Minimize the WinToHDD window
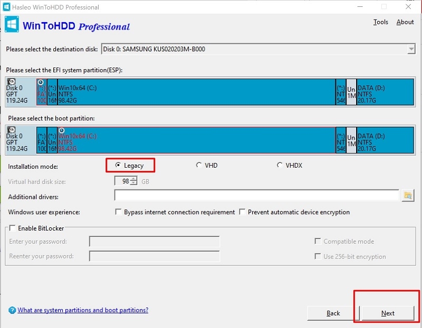This screenshot has height=328, width=422. 360,6
